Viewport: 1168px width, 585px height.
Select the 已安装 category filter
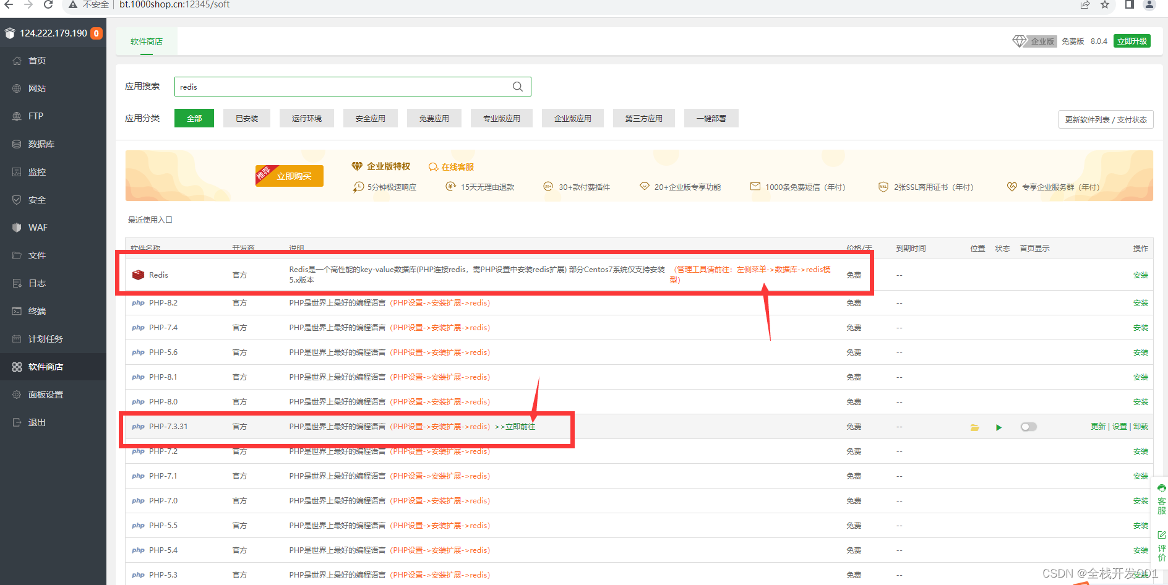click(x=247, y=118)
